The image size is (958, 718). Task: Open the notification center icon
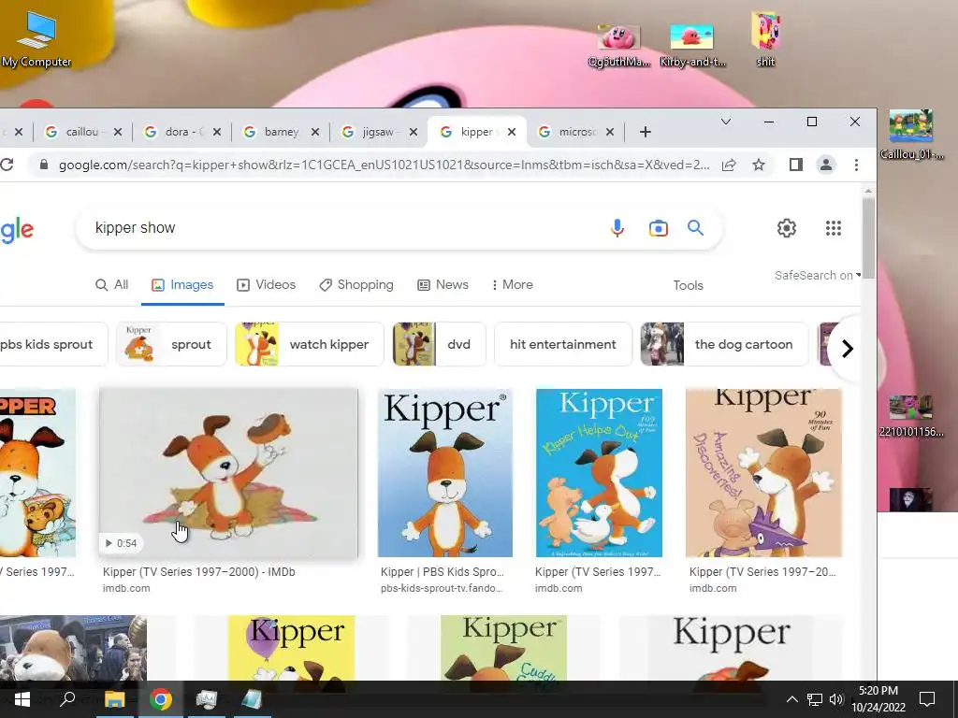coord(927,699)
